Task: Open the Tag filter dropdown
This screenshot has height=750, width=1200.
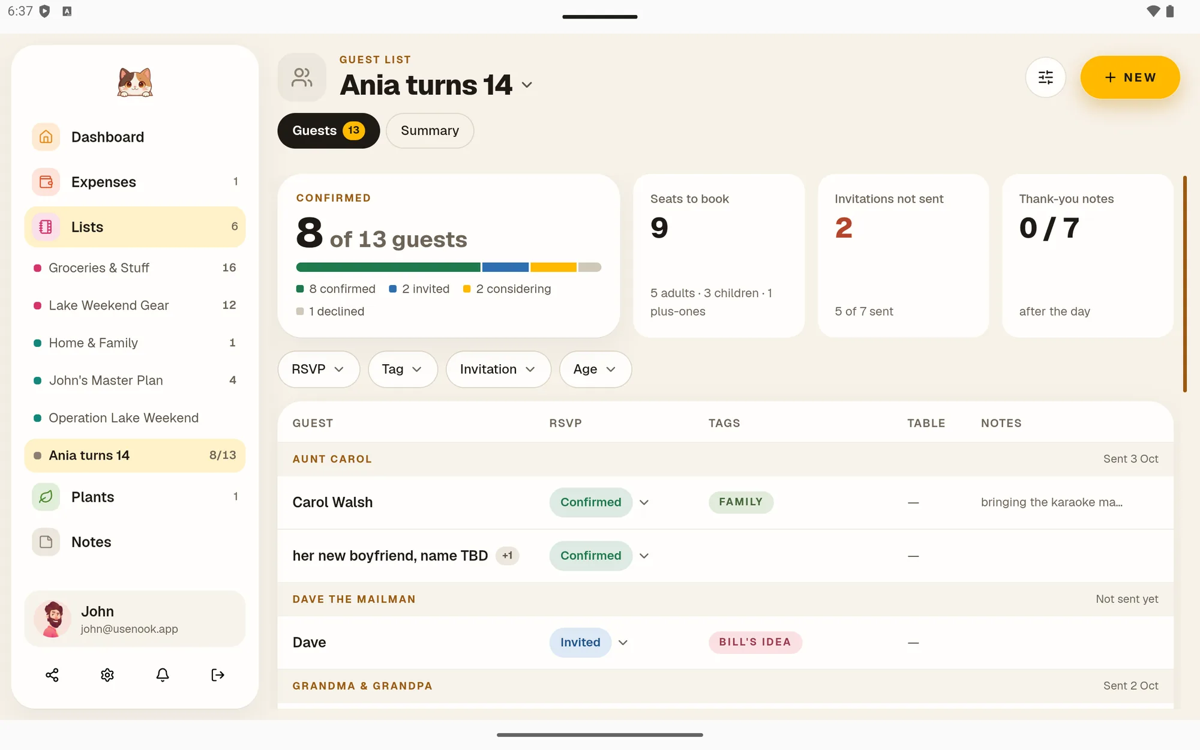Action: pyautogui.click(x=403, y=369)
